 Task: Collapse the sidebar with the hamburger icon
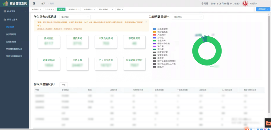pyautogui.click(x=34, y=3)
